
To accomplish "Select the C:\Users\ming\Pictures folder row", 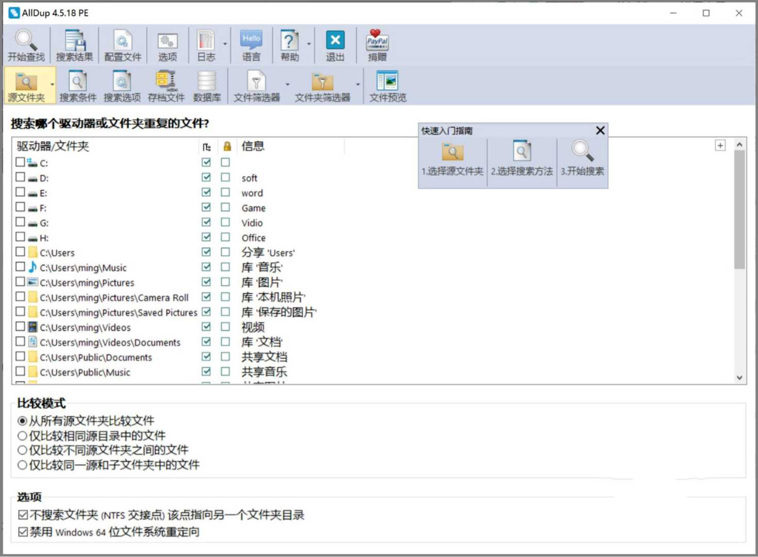I will pyautogui.click(x=87, y=282).
